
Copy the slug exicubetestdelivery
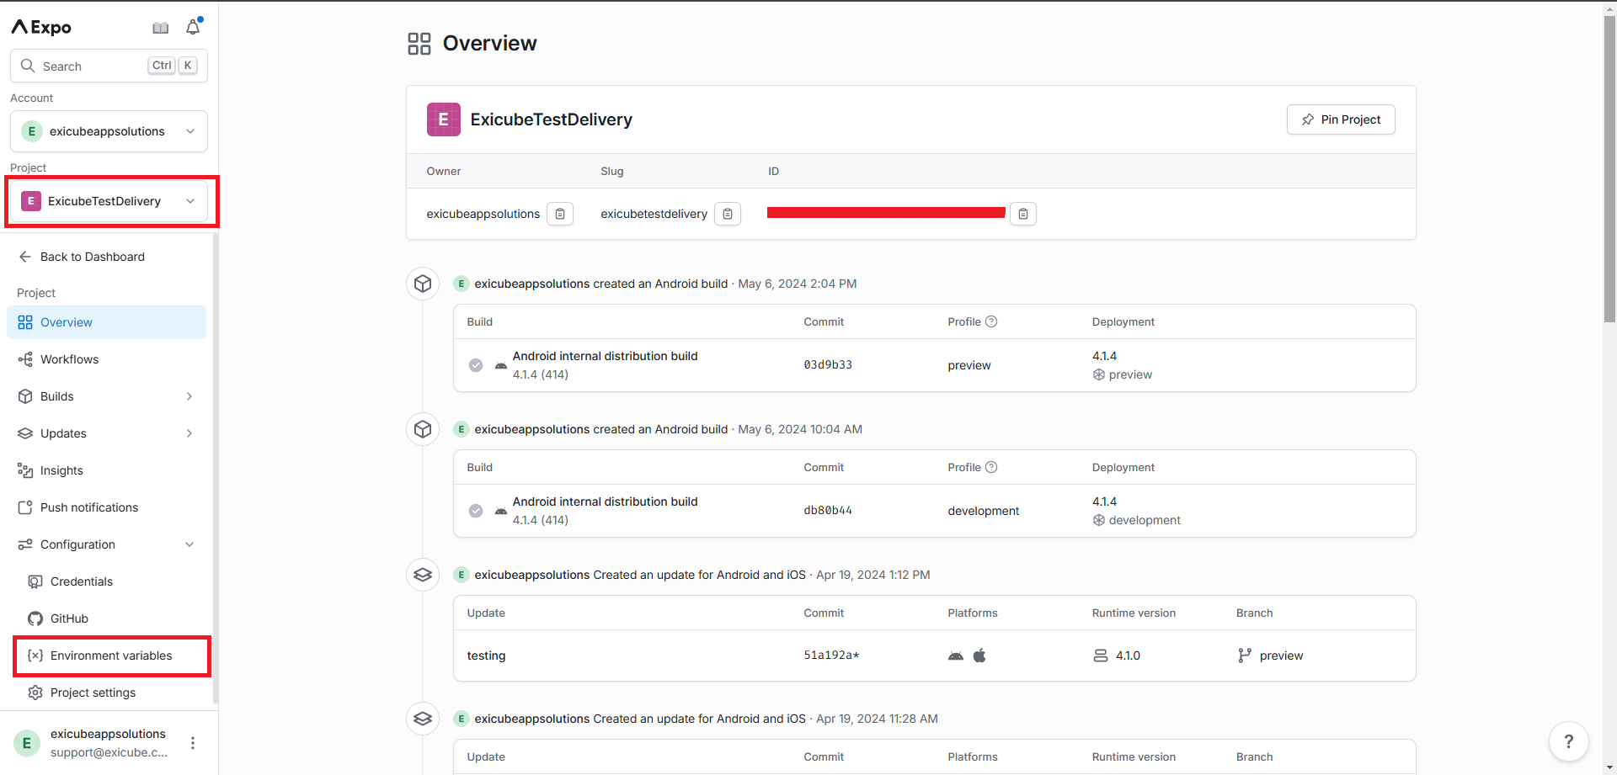[728, 214]
